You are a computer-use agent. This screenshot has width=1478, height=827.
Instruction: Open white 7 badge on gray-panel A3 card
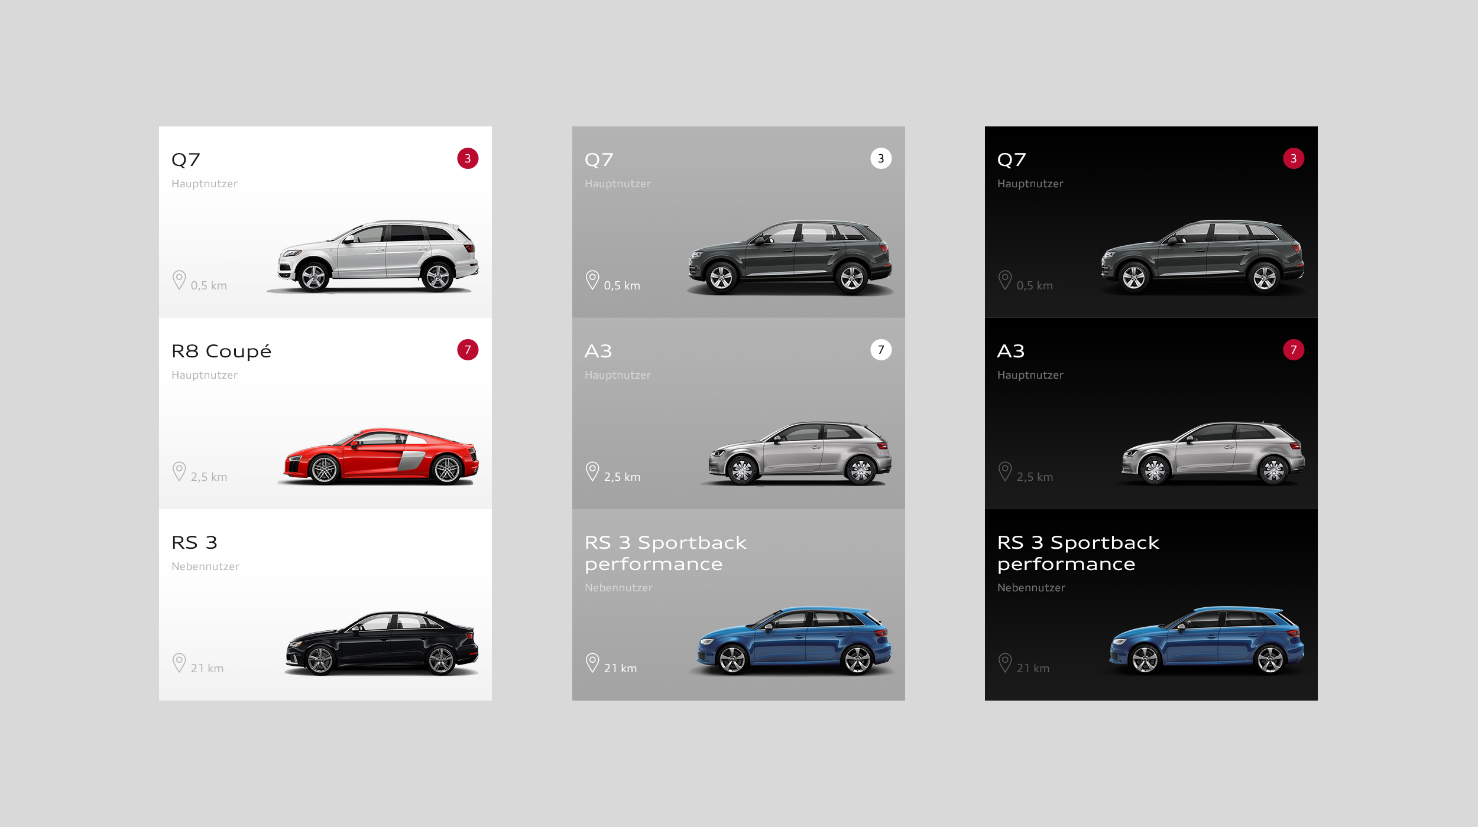pos(881,350)
